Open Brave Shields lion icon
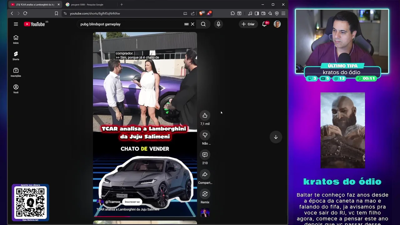Viewport: 400px width, 225px height. tap(201, 13)
